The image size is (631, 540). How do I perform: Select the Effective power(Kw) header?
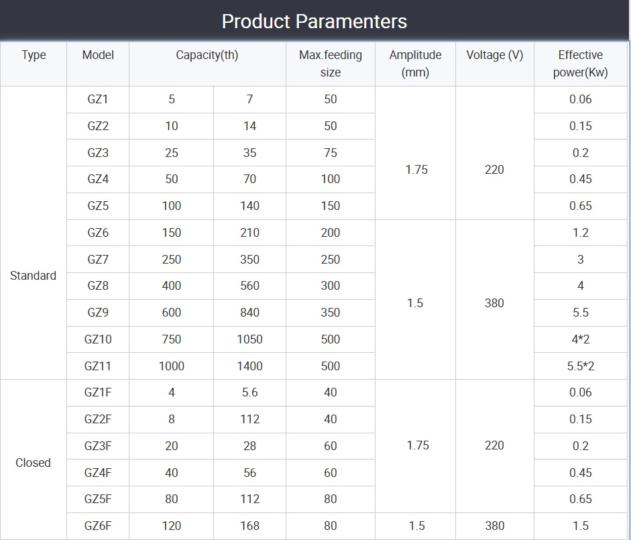coord(580,64)
